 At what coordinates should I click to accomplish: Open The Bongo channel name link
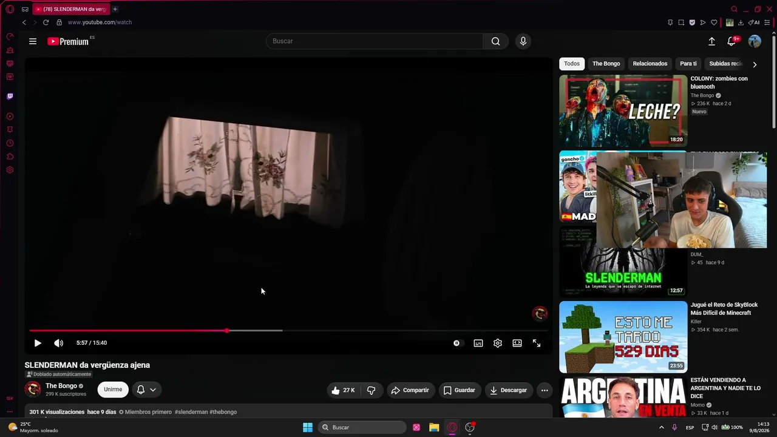tap(61, 386)
